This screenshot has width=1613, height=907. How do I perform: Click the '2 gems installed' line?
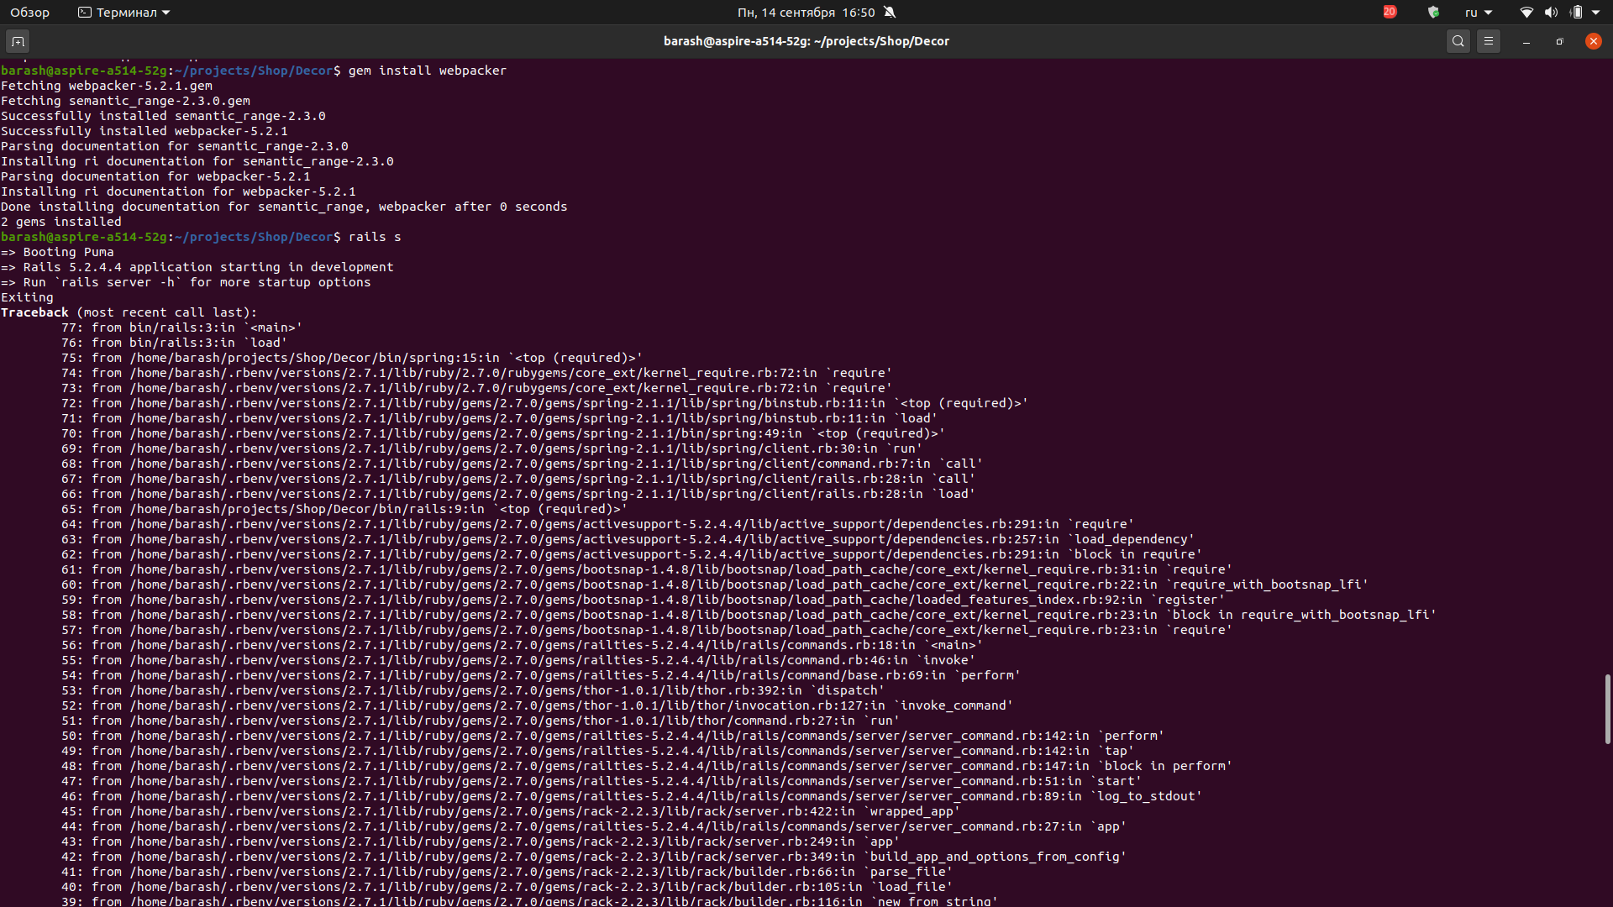coord(61,222)
